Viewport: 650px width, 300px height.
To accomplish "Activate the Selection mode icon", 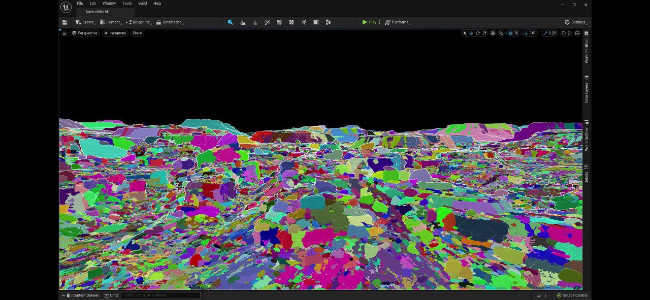I will pyautogui.click(x=230, y=22).
